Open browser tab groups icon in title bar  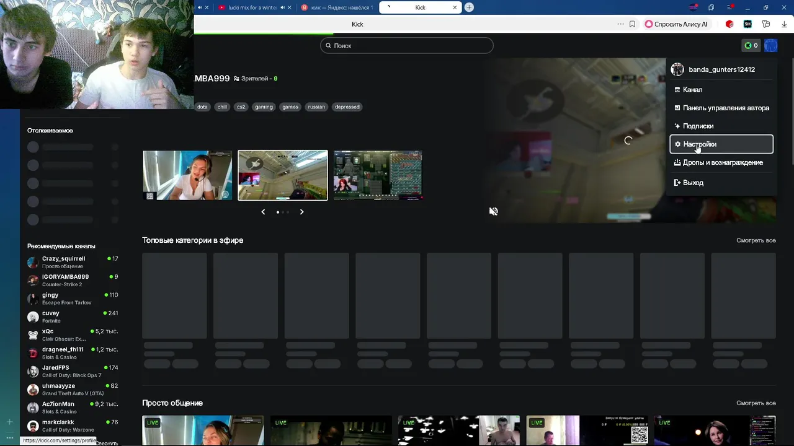tap(711, 7)
